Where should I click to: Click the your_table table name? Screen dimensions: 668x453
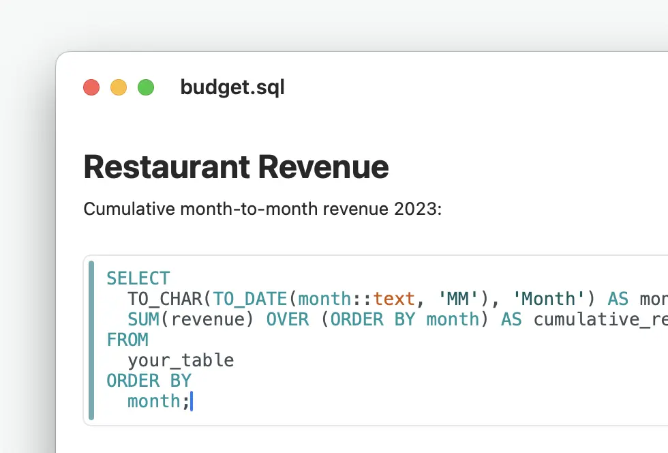coord(181,360)
